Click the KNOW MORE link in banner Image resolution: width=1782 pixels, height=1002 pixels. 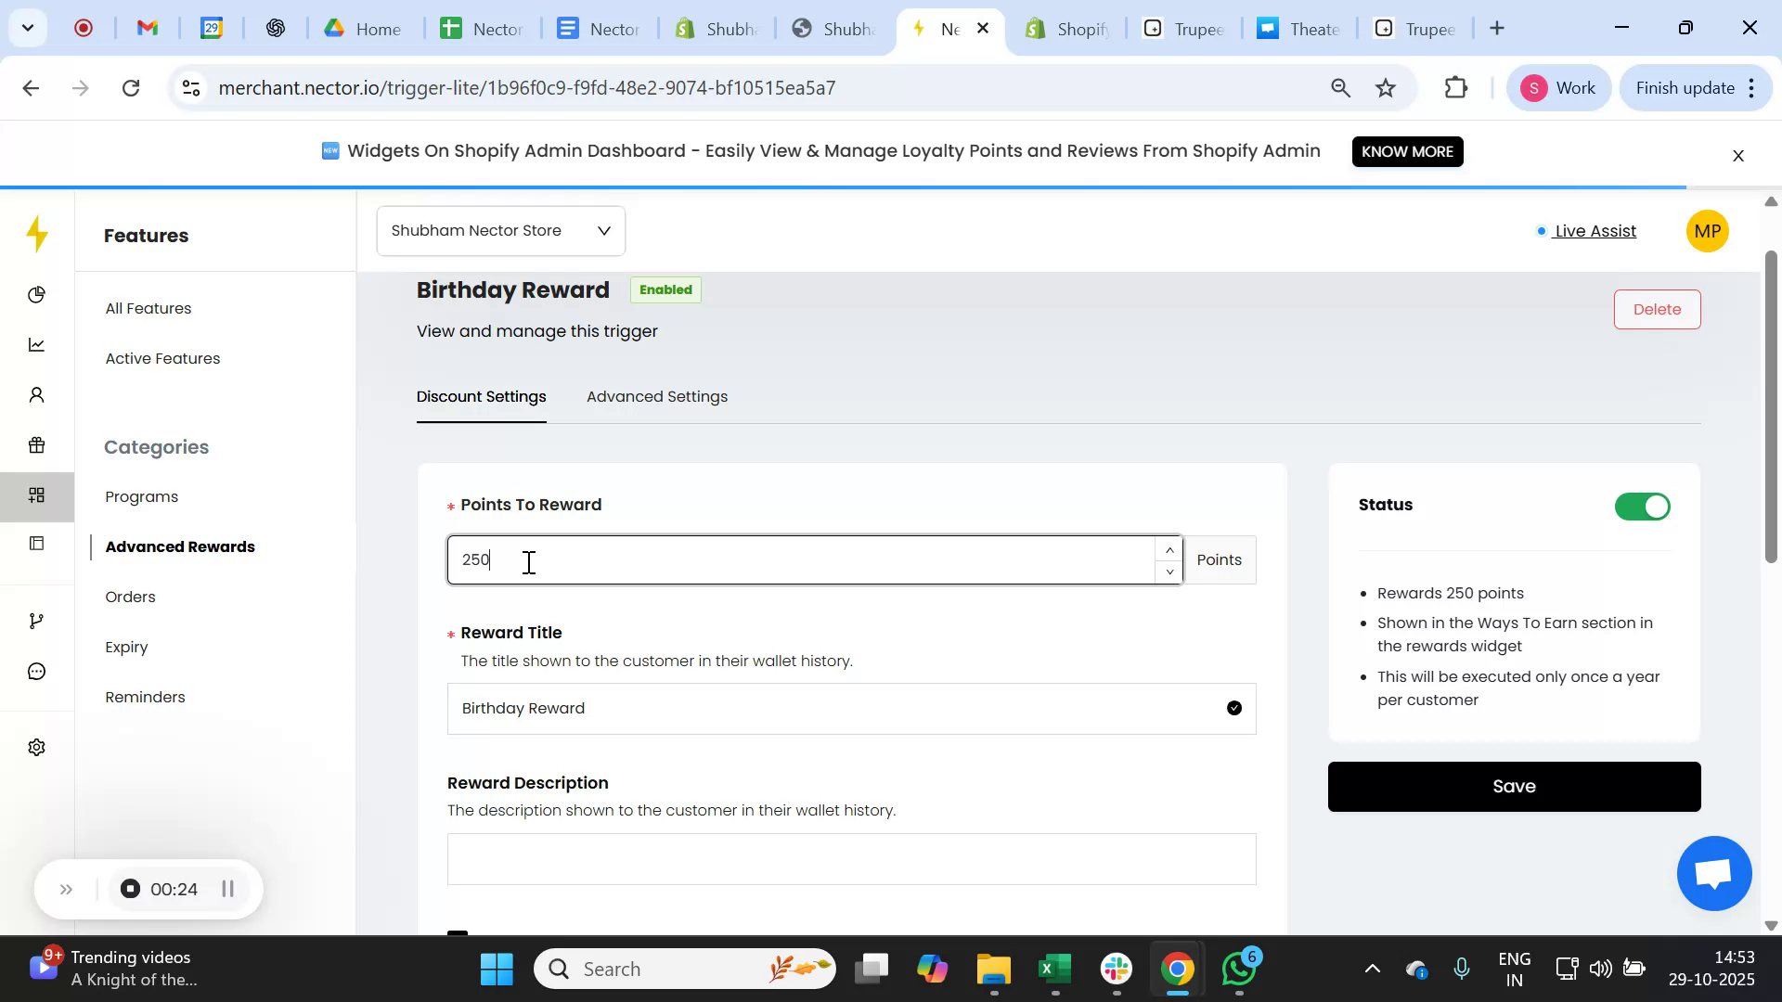tap(1407, 151)
